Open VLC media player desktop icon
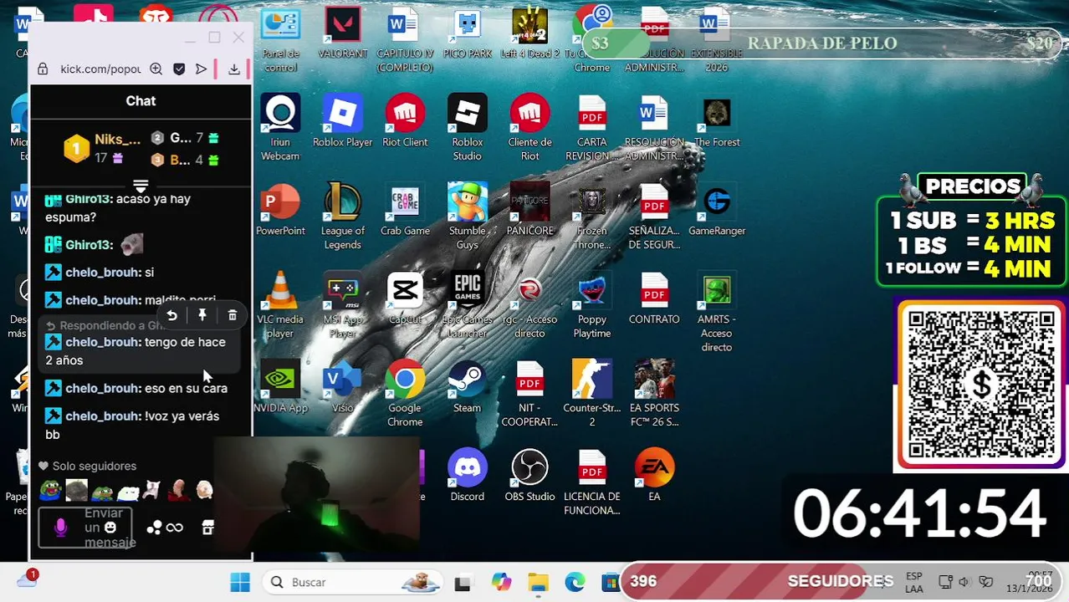Screen dimensions: 1069x602 280,305
